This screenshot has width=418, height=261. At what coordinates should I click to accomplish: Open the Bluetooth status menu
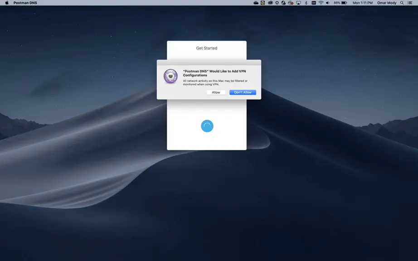(306, 3)
